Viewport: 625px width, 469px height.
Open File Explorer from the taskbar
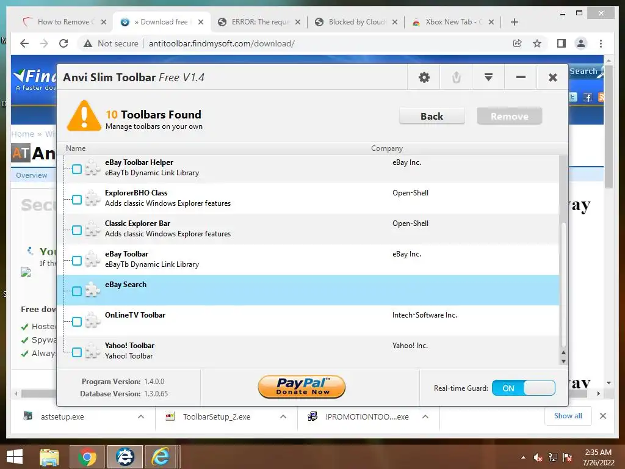[x=49, y=457]
